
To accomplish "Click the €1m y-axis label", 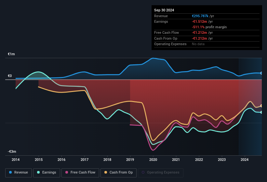I will click(x=11, y=54).
